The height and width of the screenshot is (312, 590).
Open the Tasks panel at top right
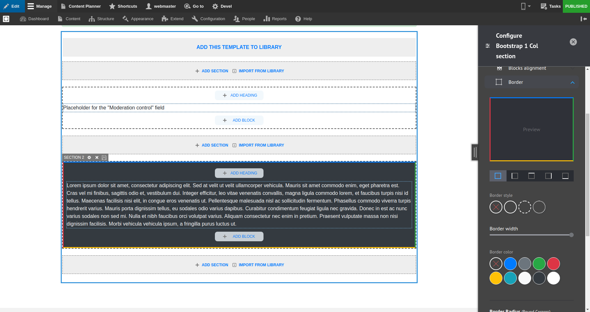(550, 6)
